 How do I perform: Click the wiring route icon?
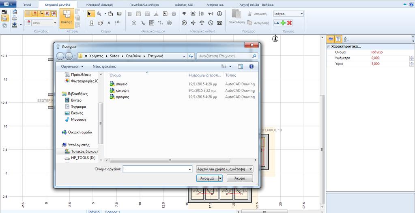(x=160, y=23)
